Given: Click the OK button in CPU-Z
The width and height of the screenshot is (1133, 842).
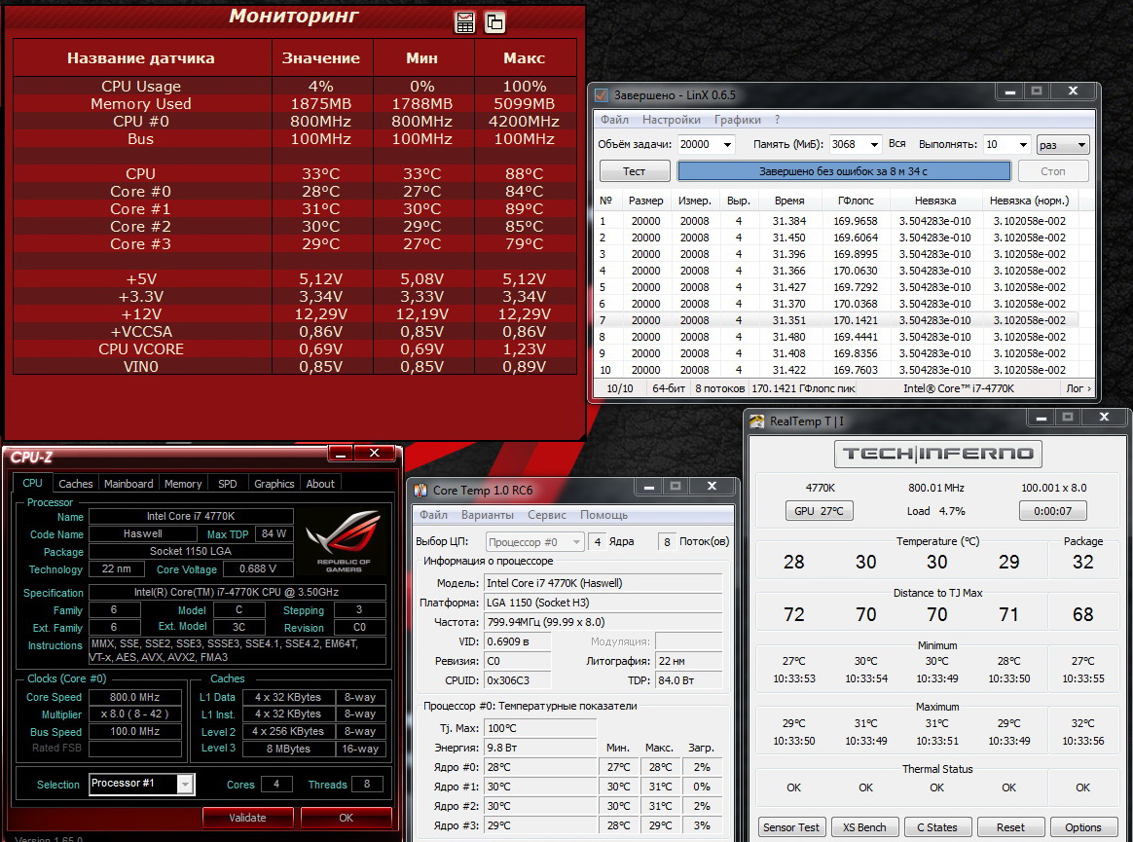Looking at the screenshot, I should click(x=347, y=818).
